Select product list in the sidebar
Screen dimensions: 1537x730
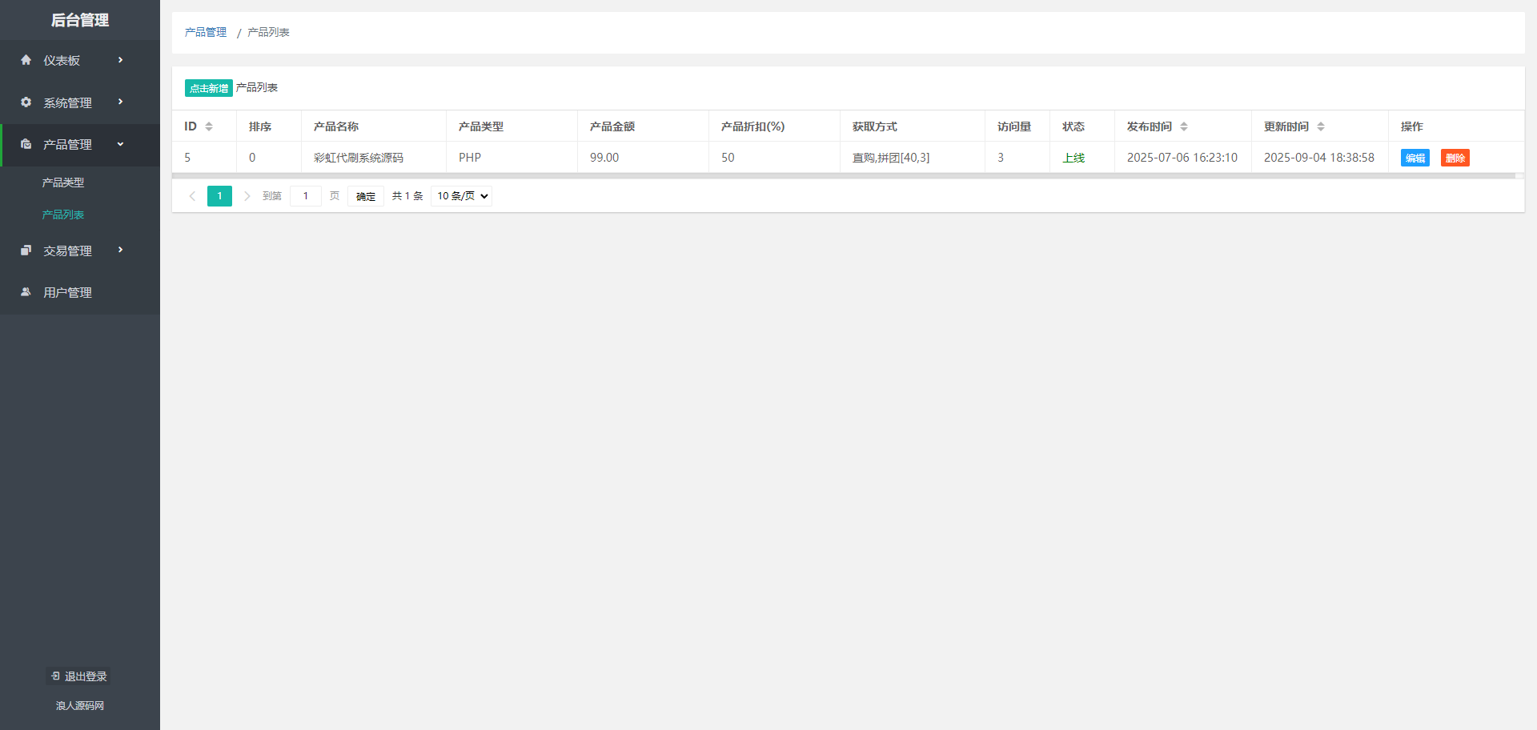[x=63, y=215]
